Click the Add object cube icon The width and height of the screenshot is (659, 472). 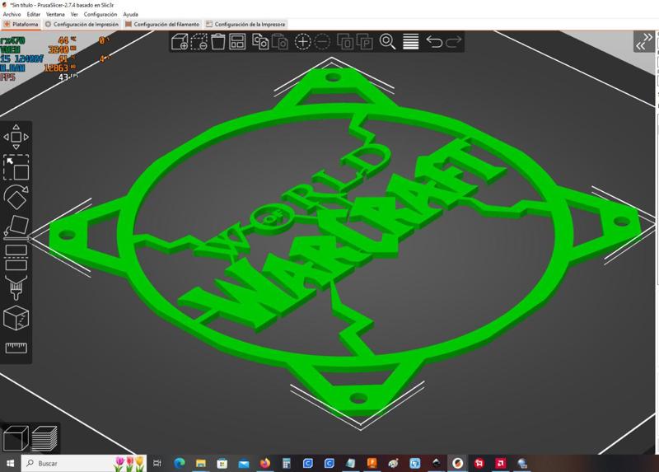point(180,42)
